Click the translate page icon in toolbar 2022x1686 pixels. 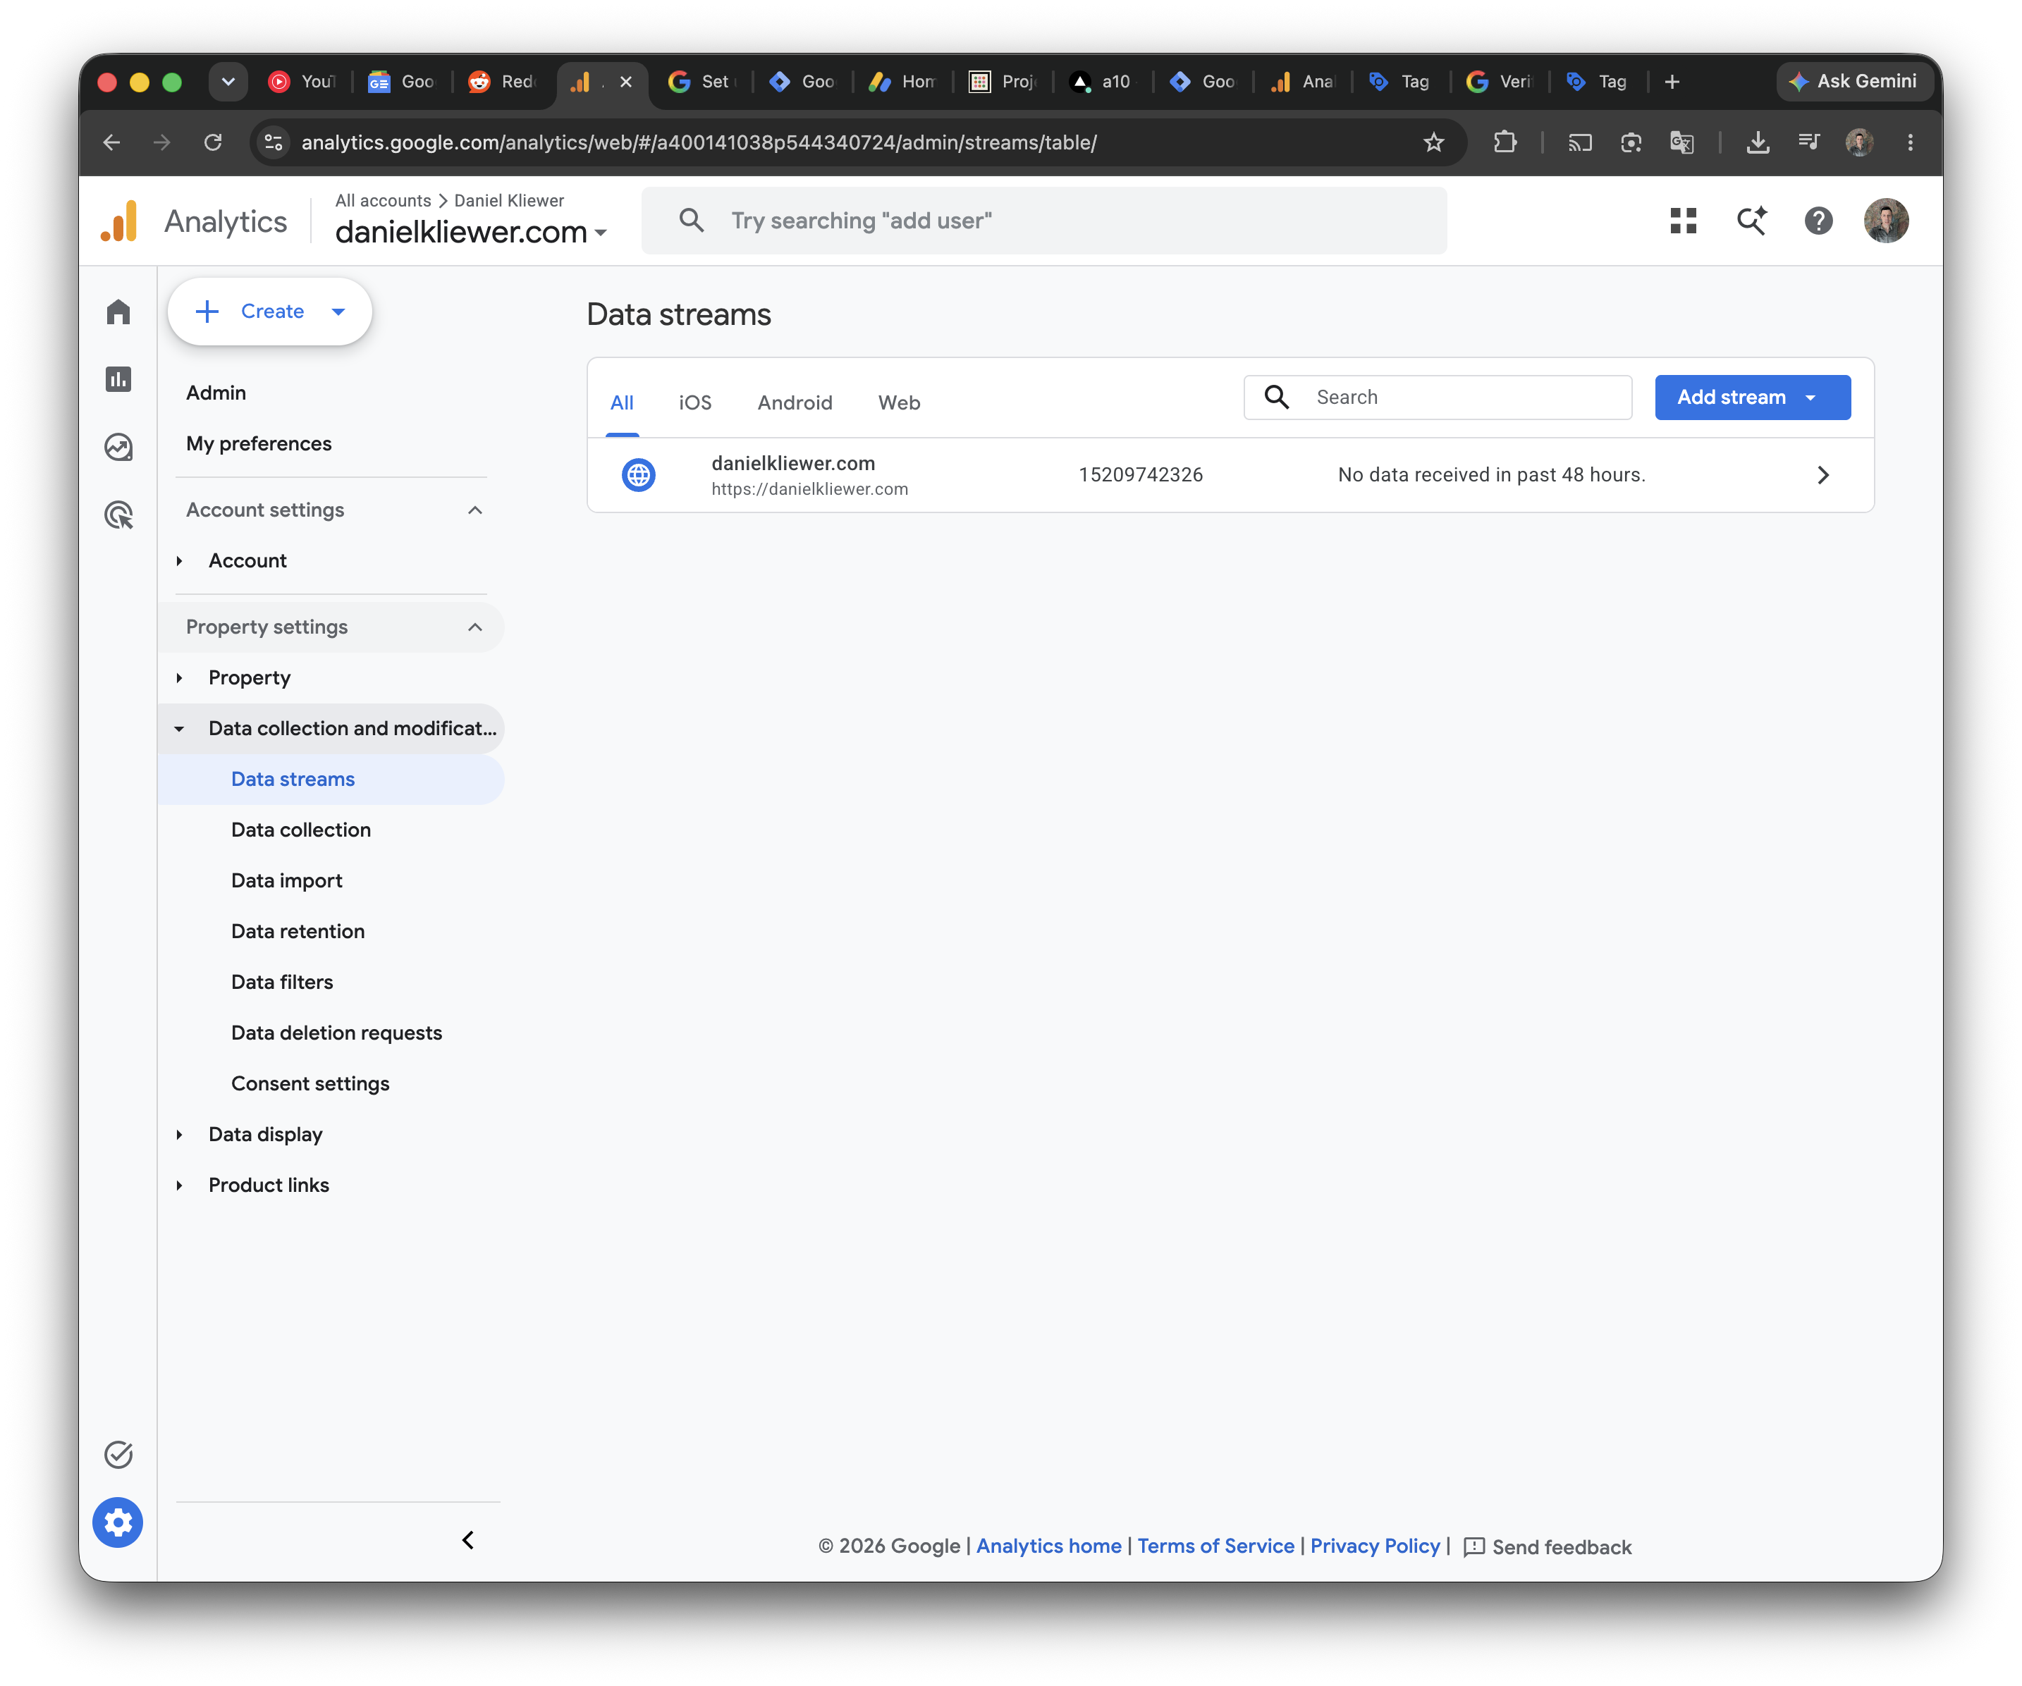click(1682, 142)
